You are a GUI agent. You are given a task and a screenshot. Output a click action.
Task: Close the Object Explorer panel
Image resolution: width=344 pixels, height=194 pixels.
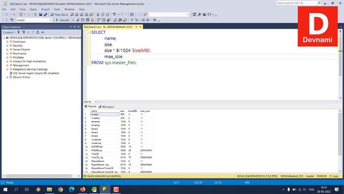pos(78,27)
